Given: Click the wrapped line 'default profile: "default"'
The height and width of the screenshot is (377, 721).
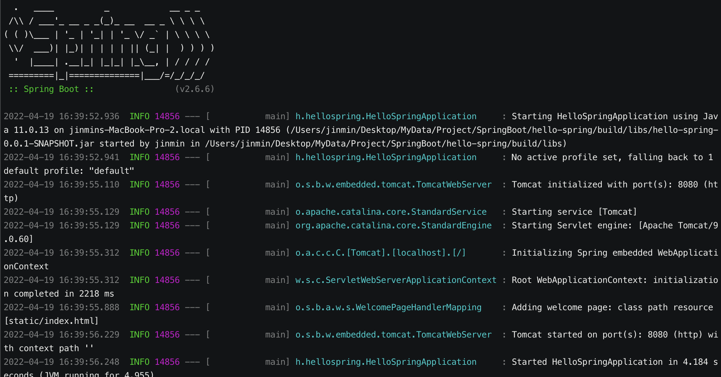Looking at the screenshot, I should [69, 171].
